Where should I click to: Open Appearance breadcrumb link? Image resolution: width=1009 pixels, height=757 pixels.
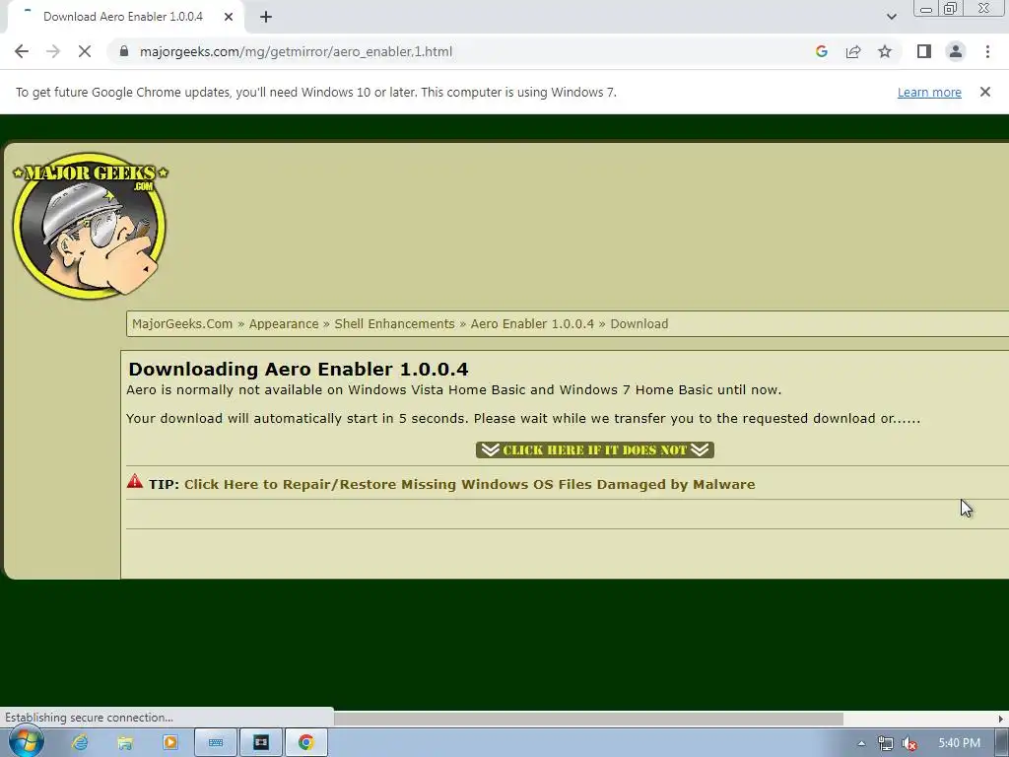pos(284,323)
